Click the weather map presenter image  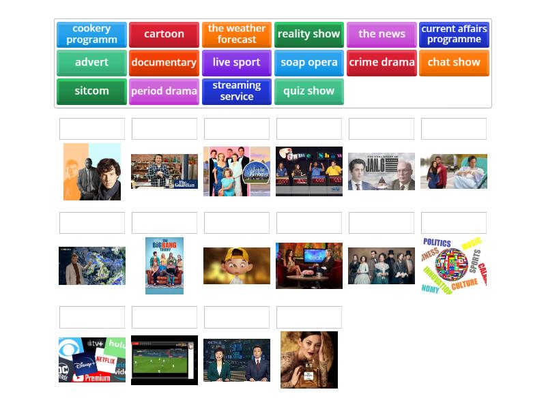92,266
